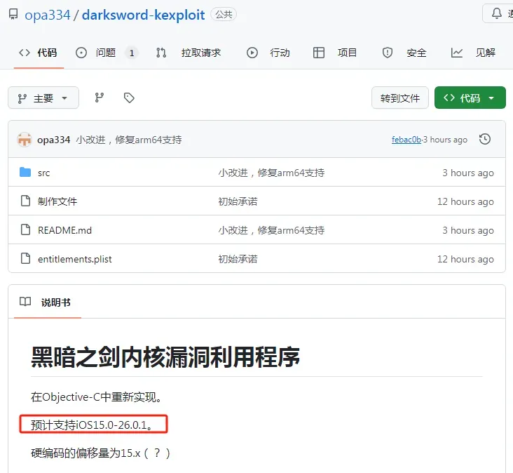Viewport: 513px width, 473px height.
Task: Click the 说明书 README tab
Action: [x=48, y=302]
